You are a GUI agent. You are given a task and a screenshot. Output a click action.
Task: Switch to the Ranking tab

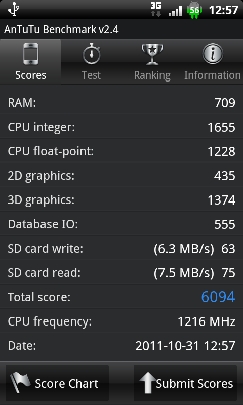[x=152, y=61]
